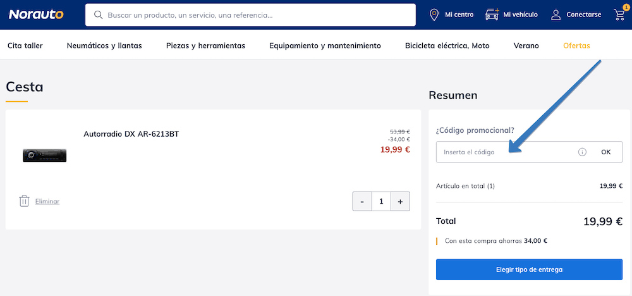Click the Eliminar link
Viewport: 632px width, 296px height.
(47, 201)
